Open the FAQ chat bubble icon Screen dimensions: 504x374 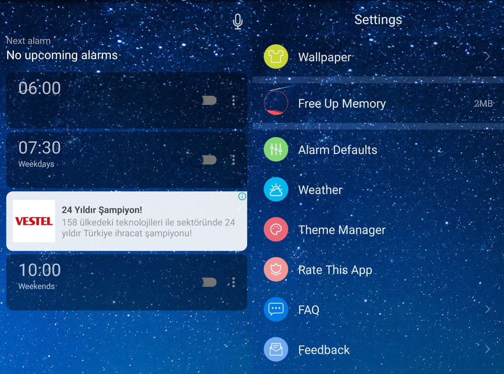[276, 309]
